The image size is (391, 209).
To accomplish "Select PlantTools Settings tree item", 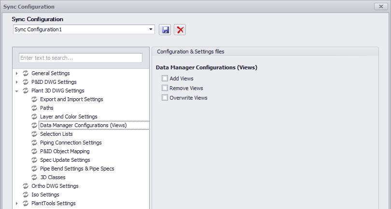I will 54,204.
